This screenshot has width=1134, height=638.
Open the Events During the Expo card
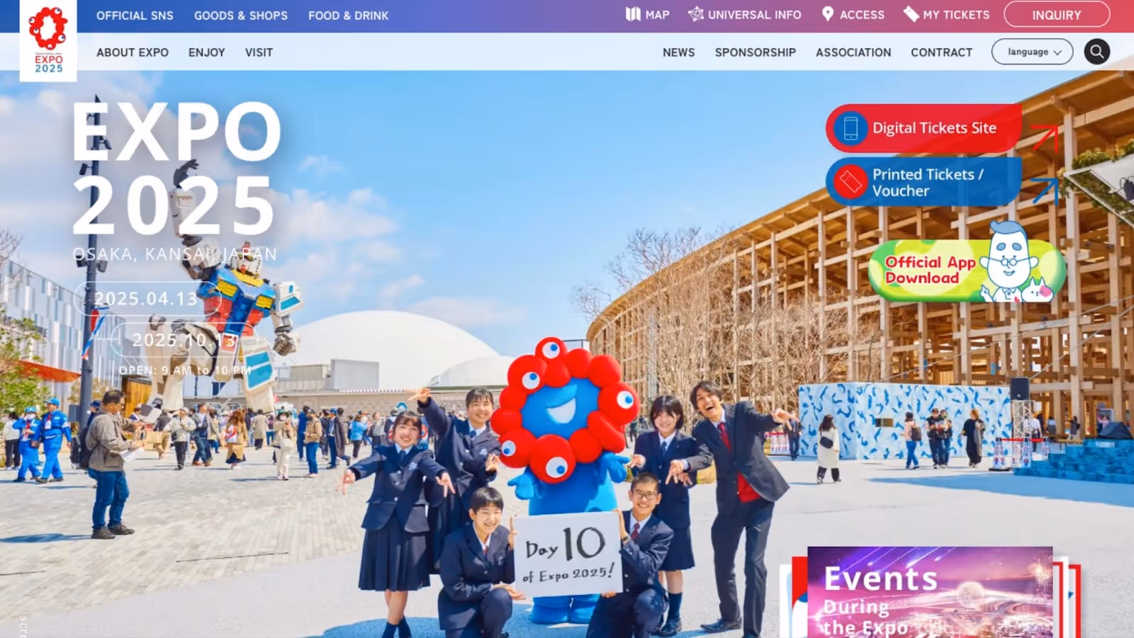pyautogui.click(x=930, y=593)
